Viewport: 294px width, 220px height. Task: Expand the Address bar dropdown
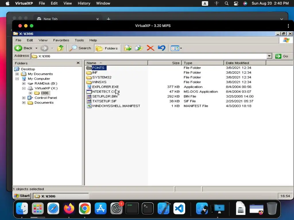(269, 56)
